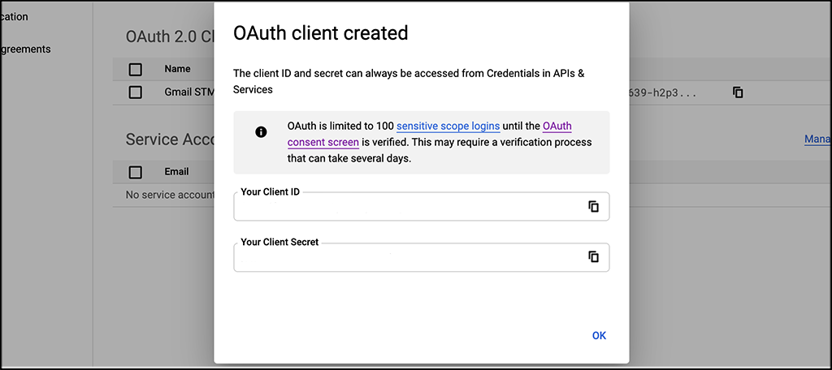
Task: Copy the client ID in the Gmail STM row
Action: pyautogui.click(x=738, y=92)
